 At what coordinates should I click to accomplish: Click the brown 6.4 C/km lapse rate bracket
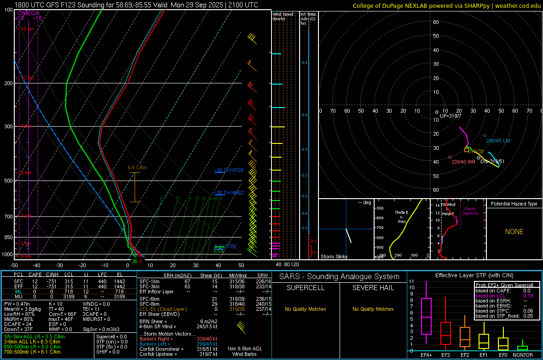(x=135, y=187)
